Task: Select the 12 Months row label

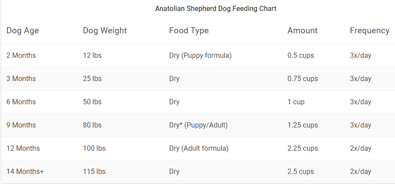Action: point(23,149)
